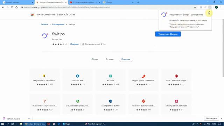
Task: Click the AllTools extension icon
Action: (x=111, y=76)
